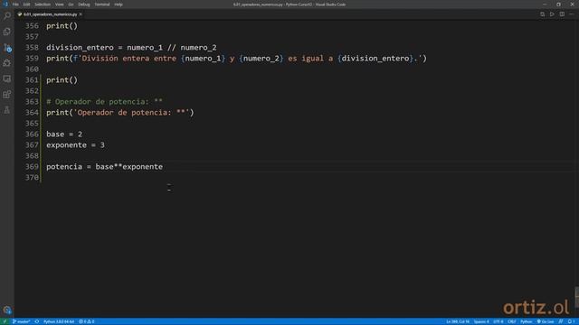Select the Python interpreter version in status bar

[x=59, y=321]
